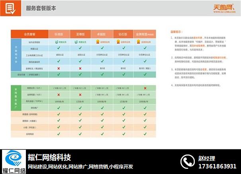Click the green shield badge under 至尊版
Screen dimensions: 241x174
(76, 42)
